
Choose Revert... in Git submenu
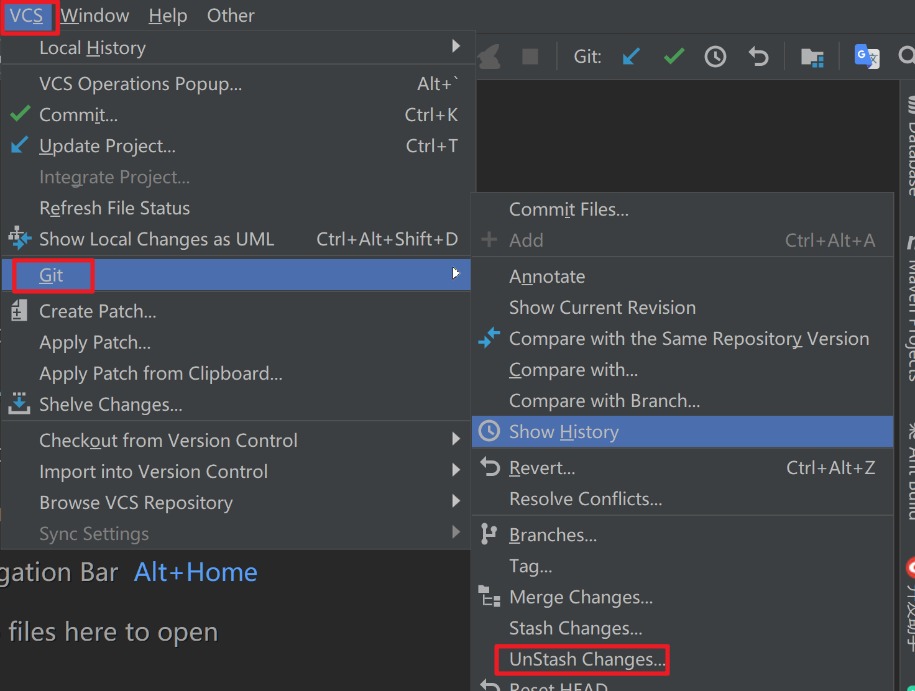point(683,468)
